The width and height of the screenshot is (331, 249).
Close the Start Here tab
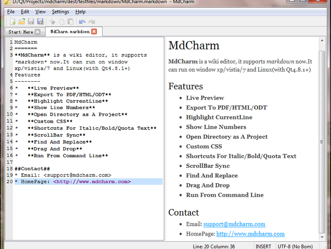click(x=37, y=32)
